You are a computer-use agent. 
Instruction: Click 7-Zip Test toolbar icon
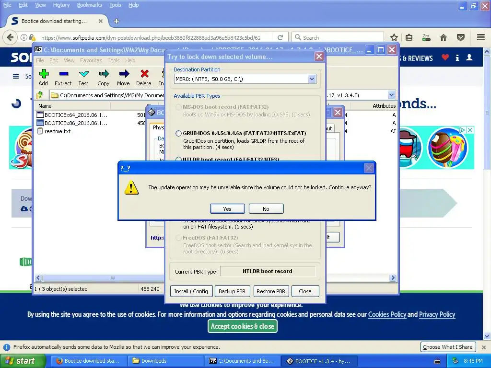pyautogui.click(x=83, y=78)
